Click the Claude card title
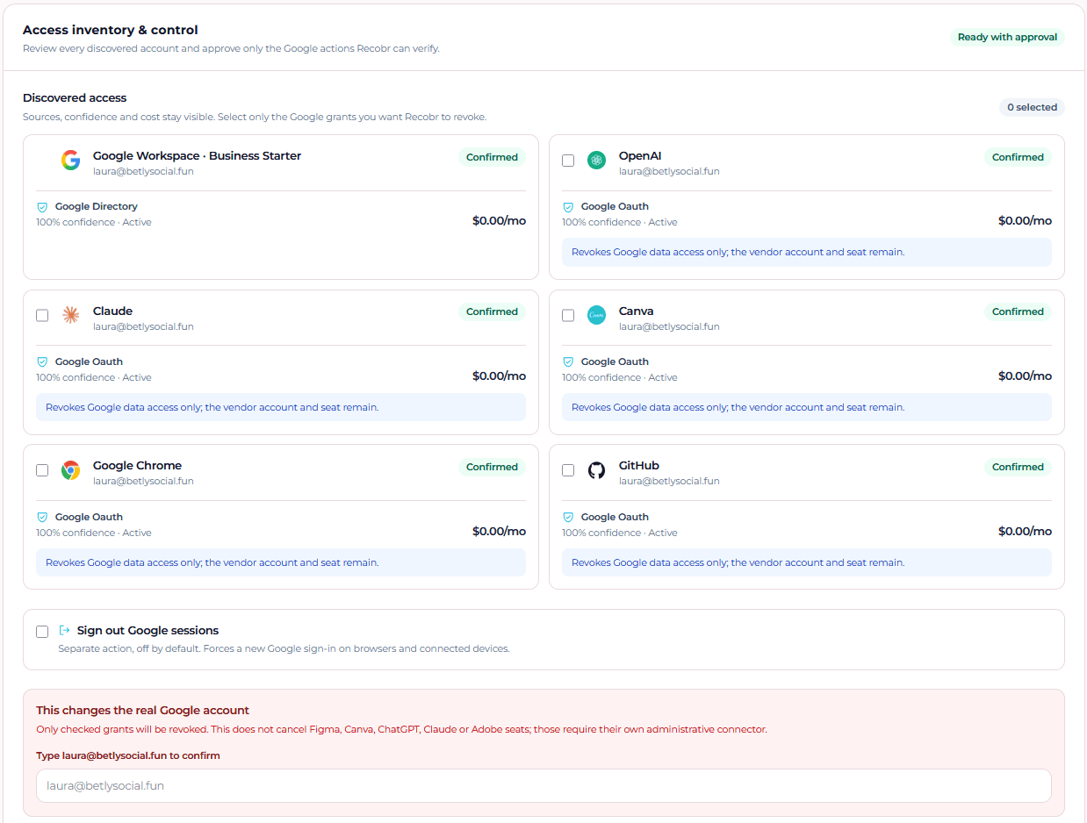The width and height of the screenshot is (1087, 823). tap(112, 311)
